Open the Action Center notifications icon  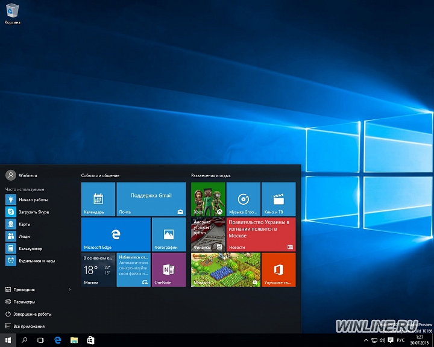[x=391, y=340]
